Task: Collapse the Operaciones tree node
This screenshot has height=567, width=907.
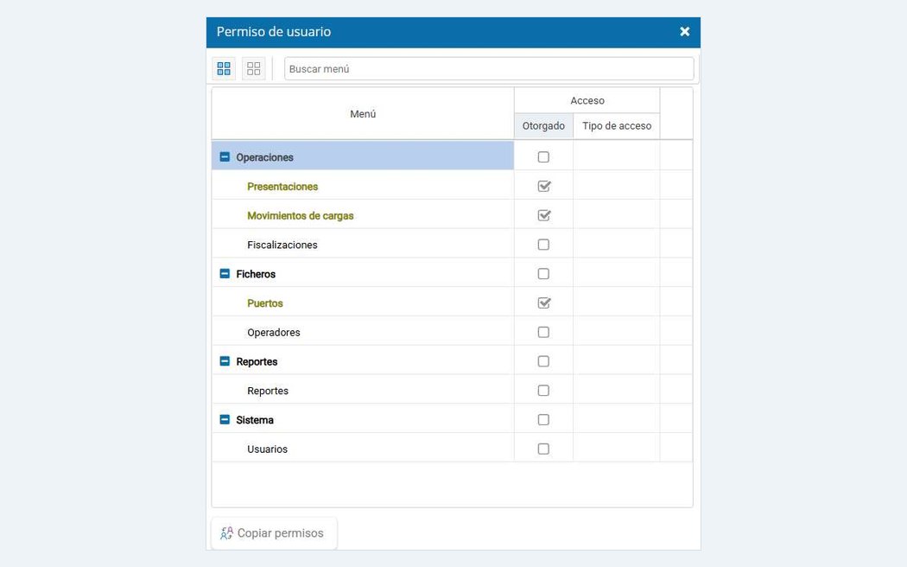Action: point(225,156)
